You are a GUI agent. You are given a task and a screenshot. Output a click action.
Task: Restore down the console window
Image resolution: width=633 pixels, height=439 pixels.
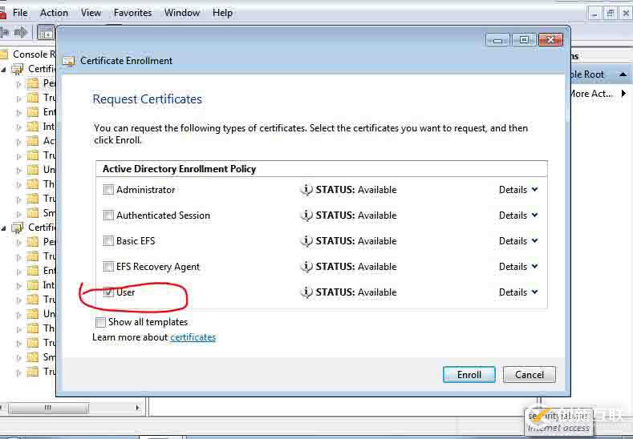click(610, 14)
